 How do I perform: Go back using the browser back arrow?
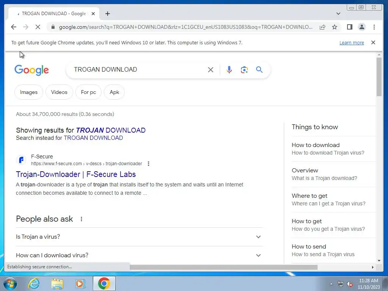[14, 27]
